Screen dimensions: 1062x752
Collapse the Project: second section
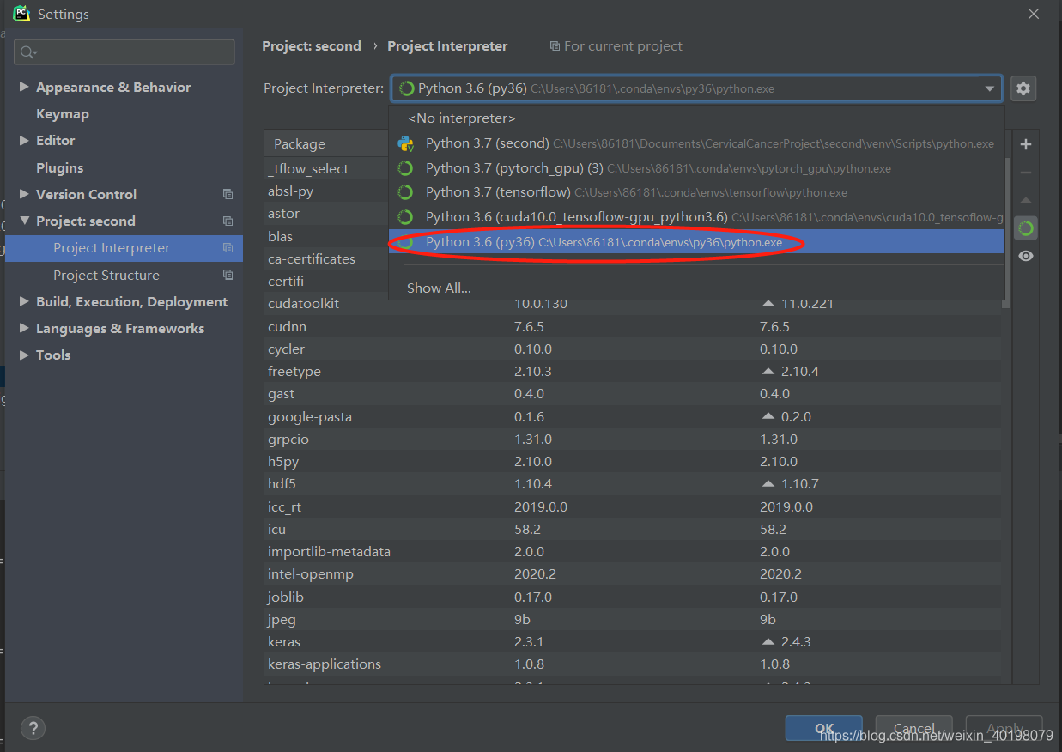point(24,221)
